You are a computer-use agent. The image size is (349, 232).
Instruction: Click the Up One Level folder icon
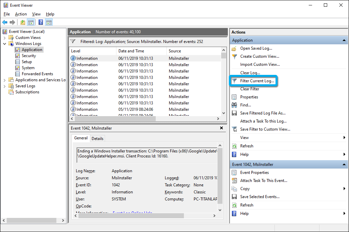(x=23, y=22)
